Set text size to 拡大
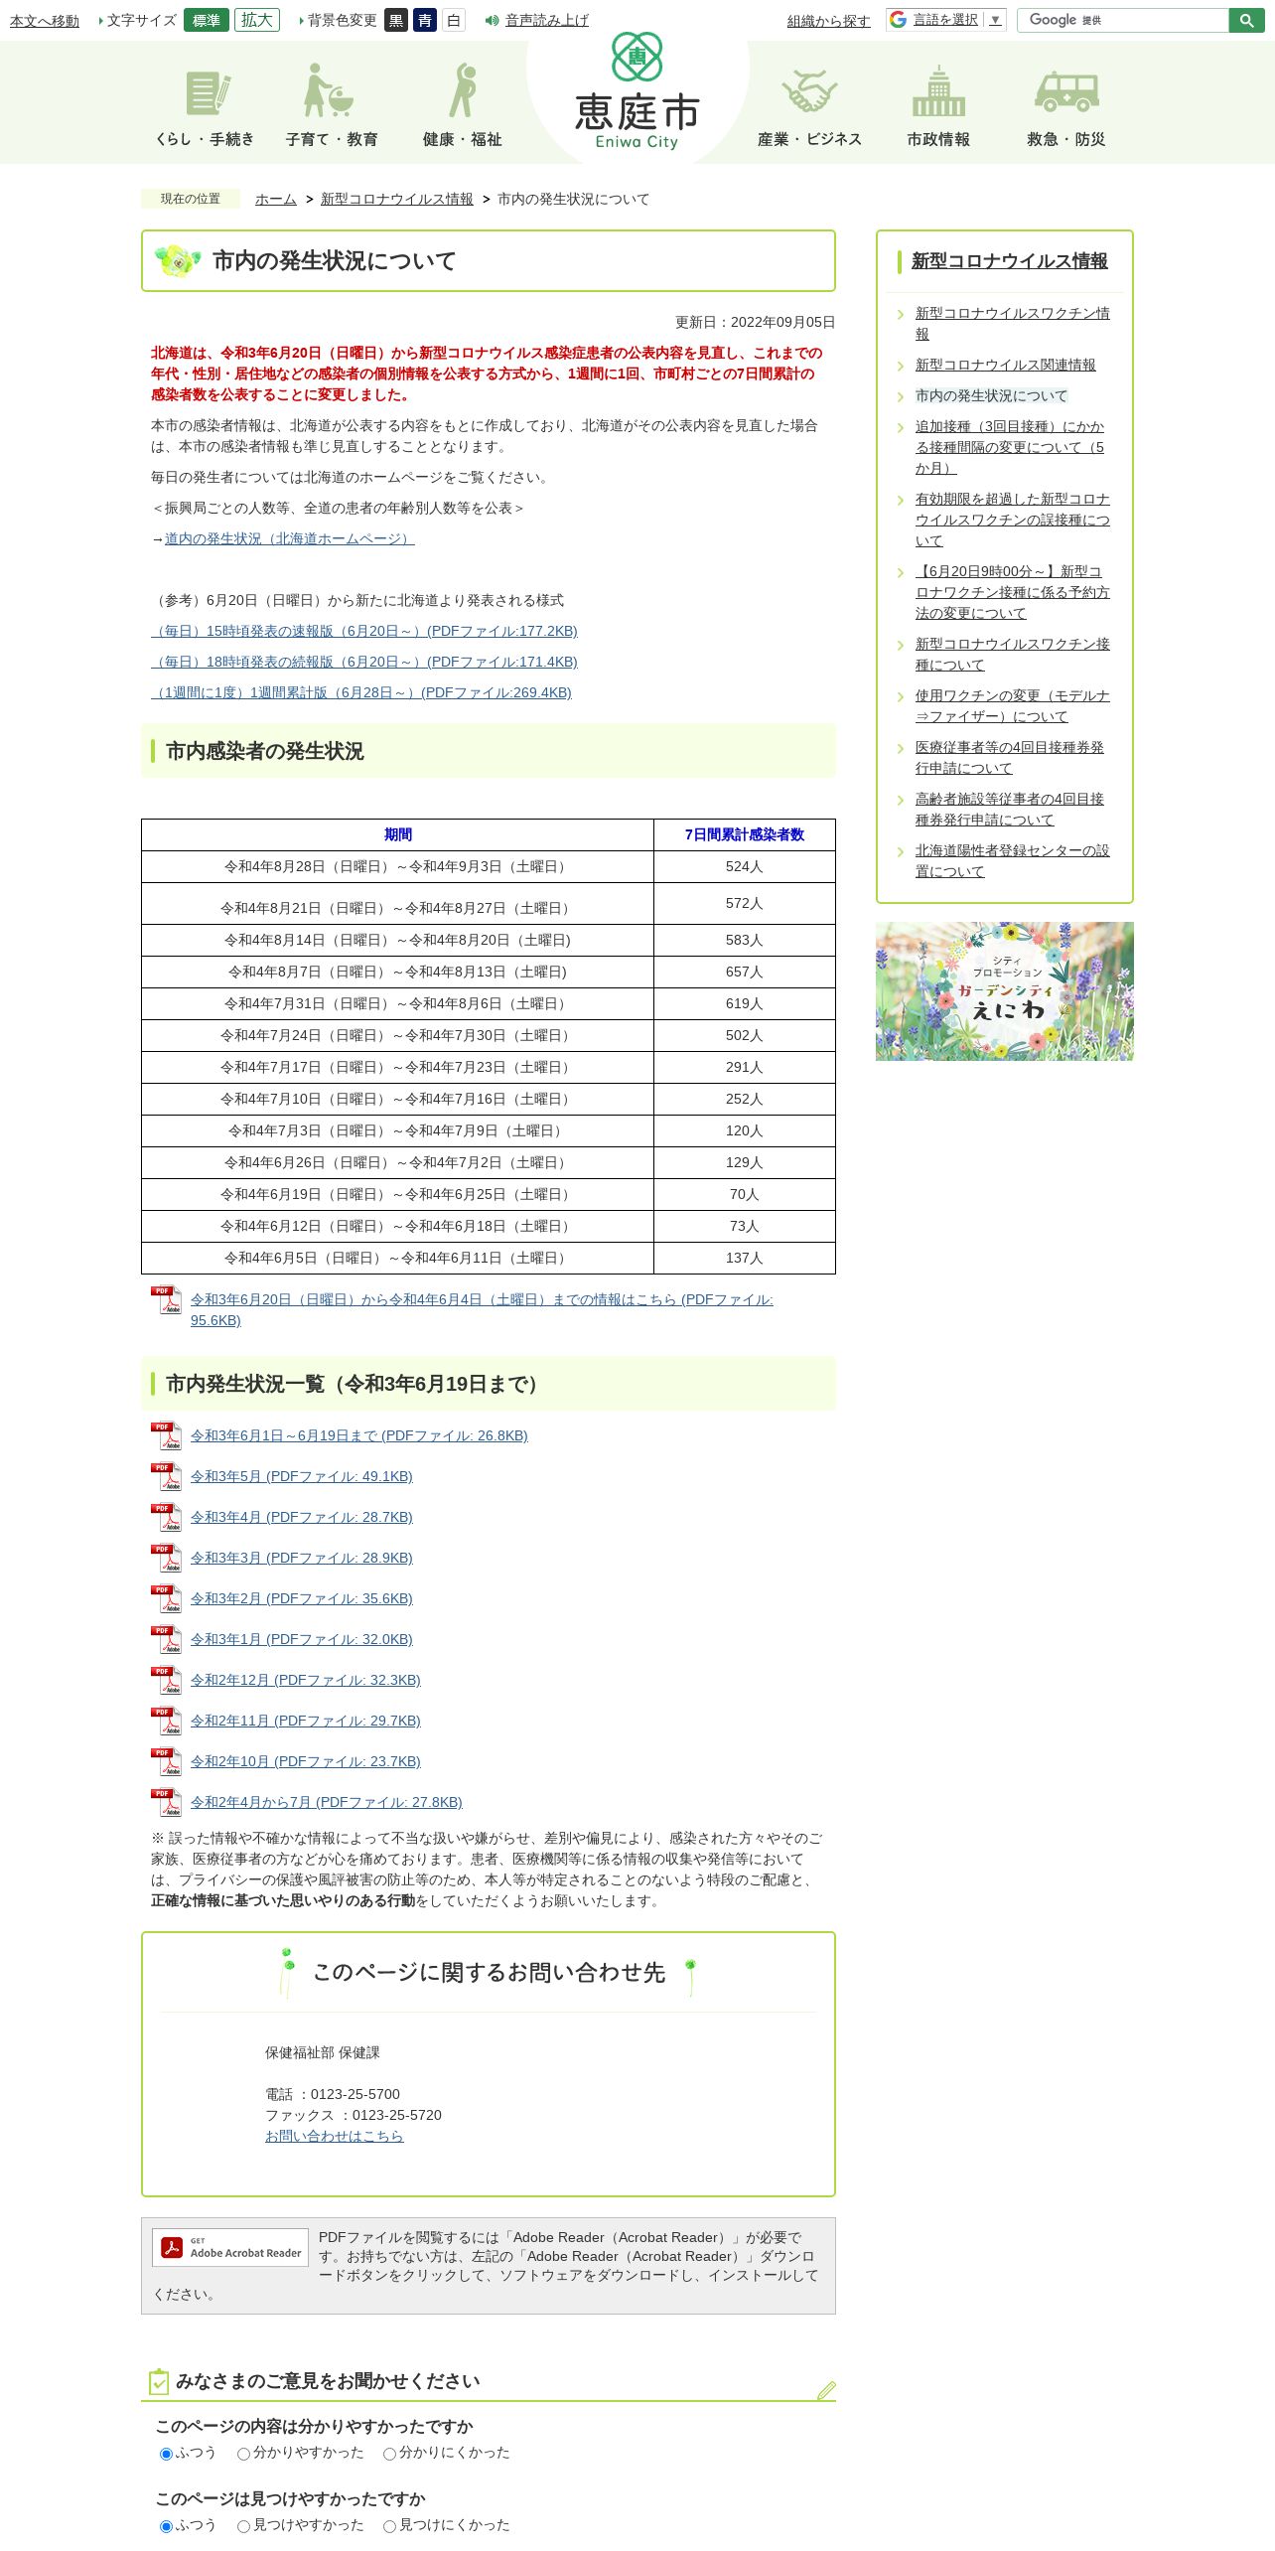Image resolution: width=1275 pixels, height=2551 pixels. [x=257, y=20]
